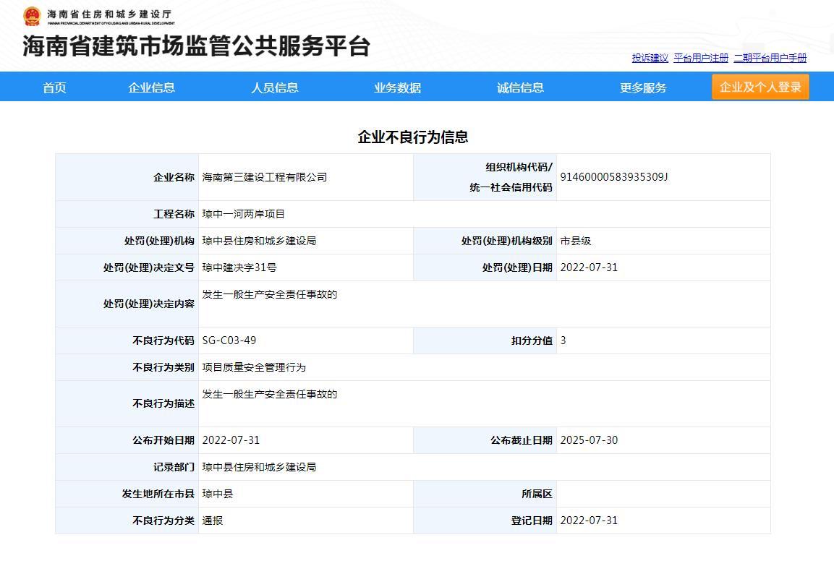Click classification value 通报
Viewport: 834px width, 574px height.
pos(212,521)
